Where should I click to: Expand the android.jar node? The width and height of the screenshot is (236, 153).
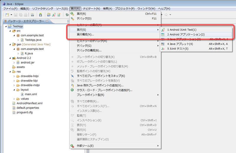pyautogui.click(x=14, y=63)
